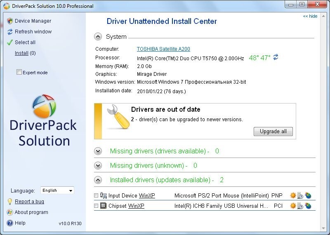Click the Help question mark icon

10,223
